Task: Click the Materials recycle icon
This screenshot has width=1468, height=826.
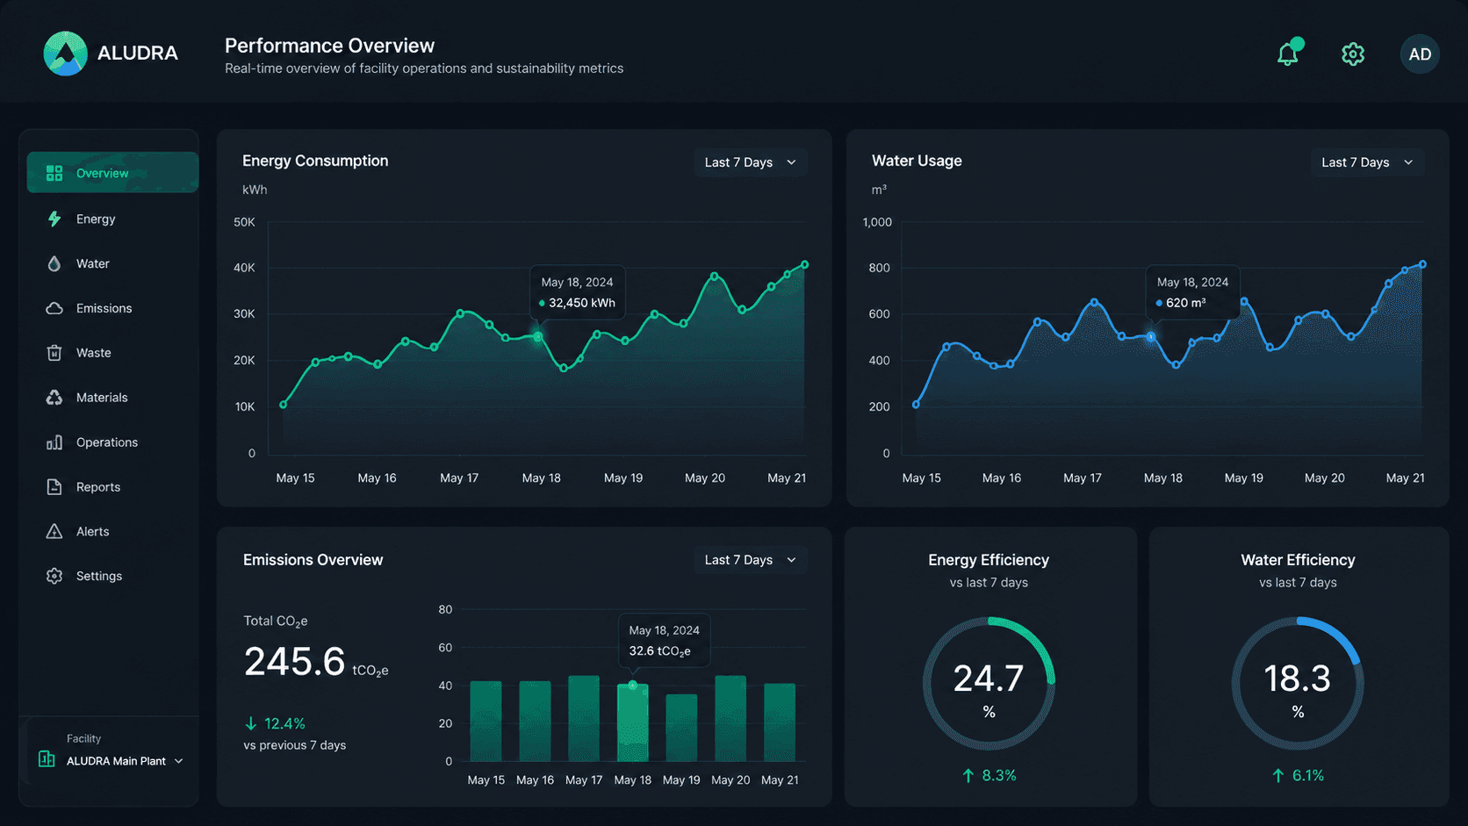Action: [x=54, y=398]
